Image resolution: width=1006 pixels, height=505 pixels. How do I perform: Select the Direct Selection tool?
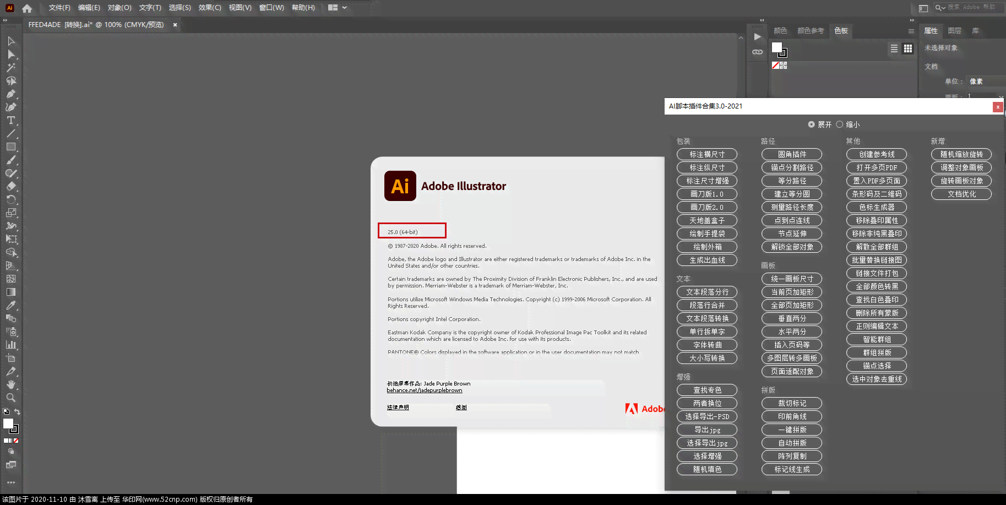click(x=11, y=55)
